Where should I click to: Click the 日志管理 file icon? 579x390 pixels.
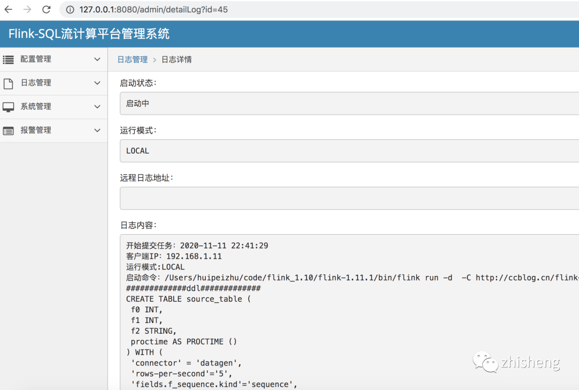[8, 84]
